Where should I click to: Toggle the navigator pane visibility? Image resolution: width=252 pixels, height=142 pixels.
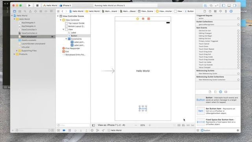tap(224, 6)
